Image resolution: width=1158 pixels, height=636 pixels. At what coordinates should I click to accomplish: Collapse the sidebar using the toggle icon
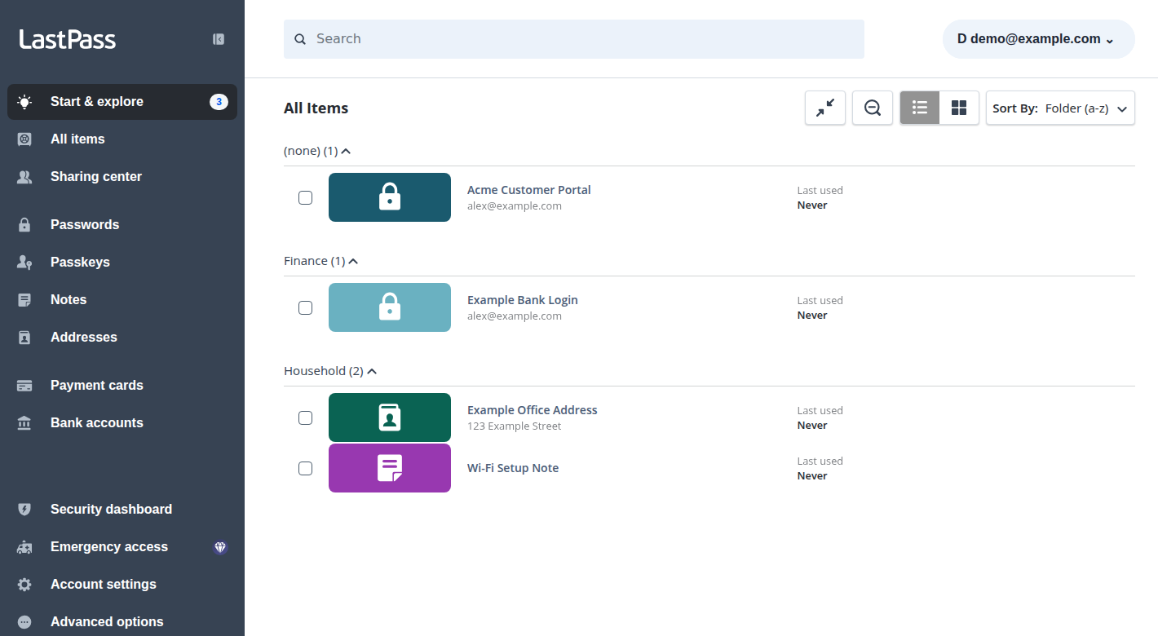click(x=219, y=39)
